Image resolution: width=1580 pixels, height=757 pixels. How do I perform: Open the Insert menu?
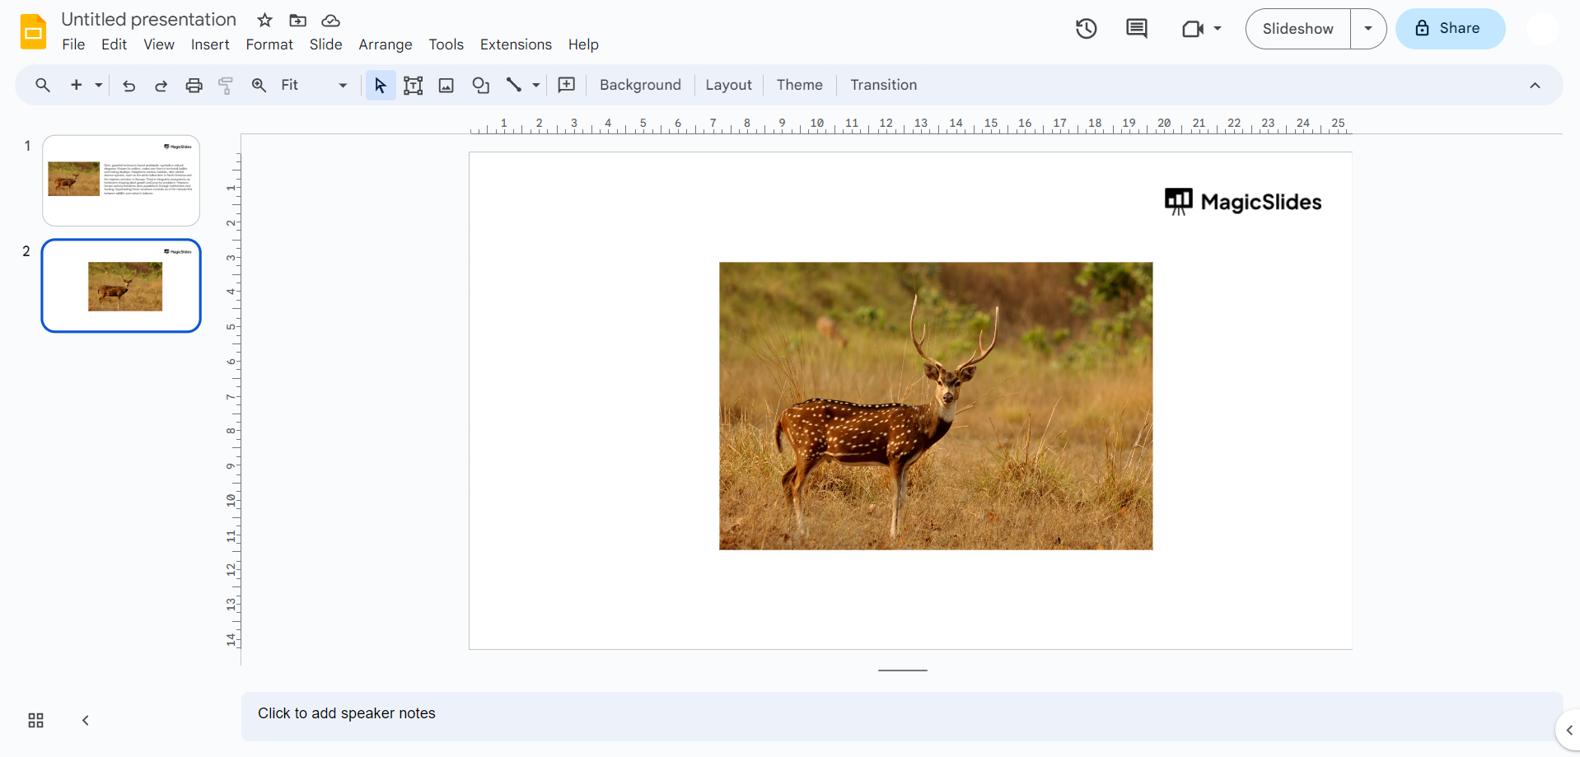tap(210, 44)
